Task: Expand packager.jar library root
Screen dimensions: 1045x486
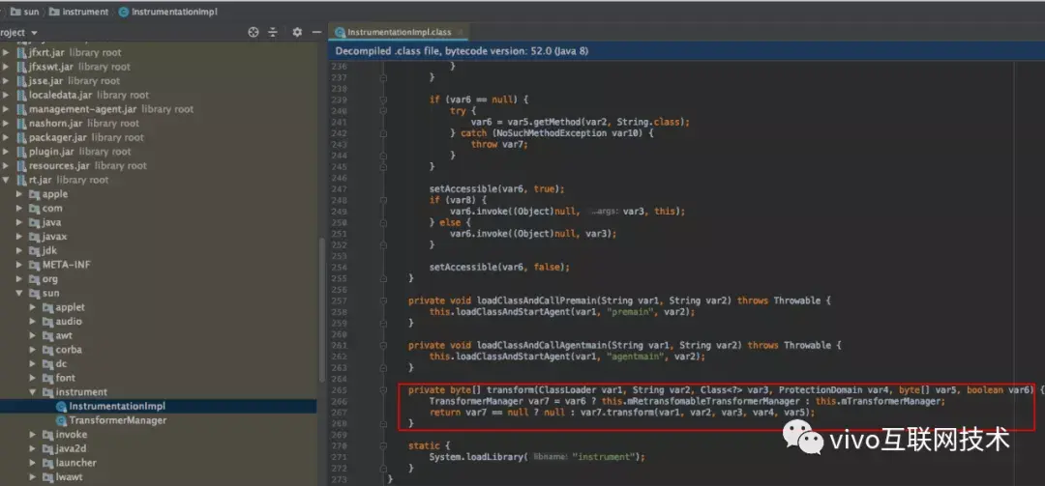Action: click(x=6, y=137)
